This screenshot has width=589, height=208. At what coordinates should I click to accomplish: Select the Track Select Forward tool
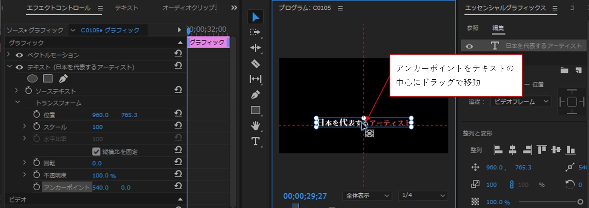pos(255,32)
